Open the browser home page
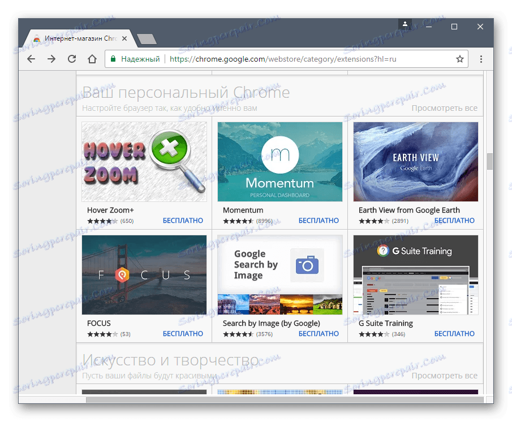The height and width of the screenshot is (422, 512). 92,59
